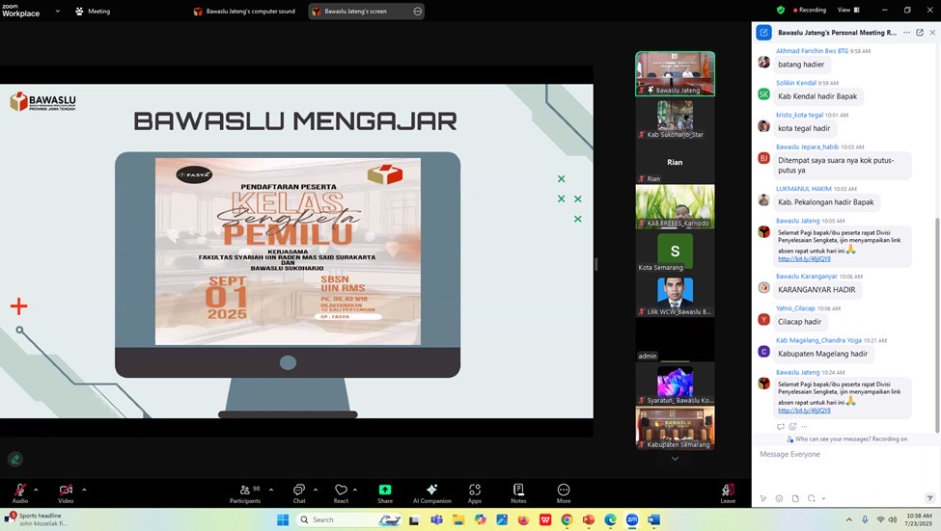
Task: Close the chat panel
Action: pos(932,33)
